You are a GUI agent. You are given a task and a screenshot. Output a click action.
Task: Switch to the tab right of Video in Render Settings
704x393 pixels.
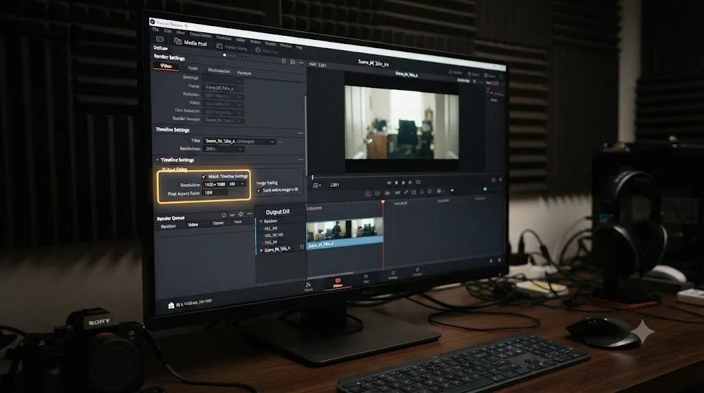point(192,68)
